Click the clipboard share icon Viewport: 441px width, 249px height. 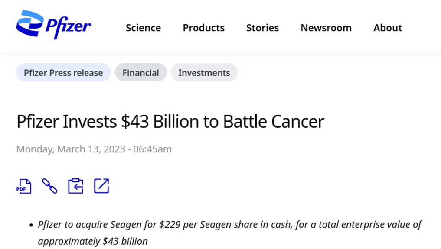75,186
